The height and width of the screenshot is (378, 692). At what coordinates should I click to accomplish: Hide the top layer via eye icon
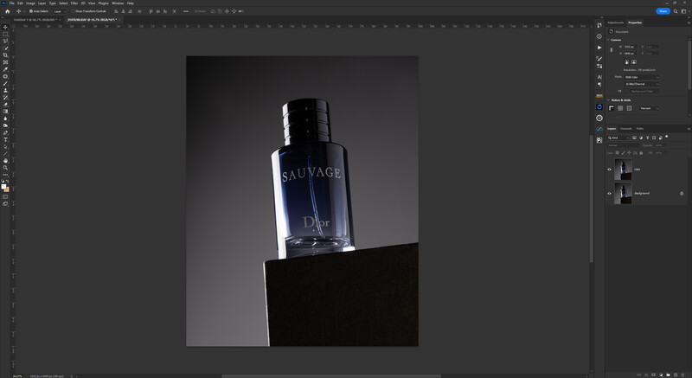[610, 170]
